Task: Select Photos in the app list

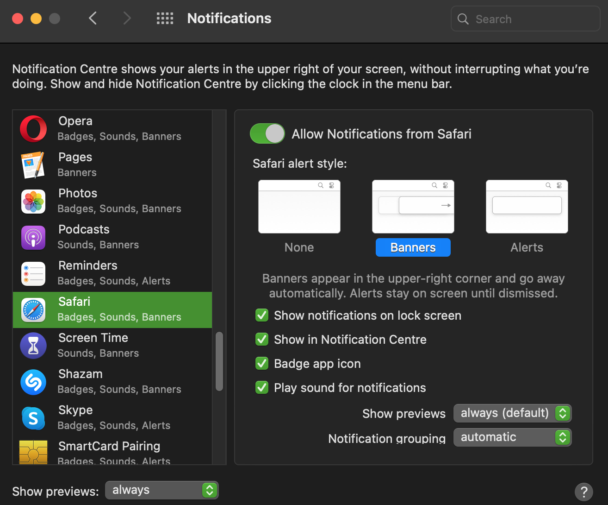Action: click(112, 201)
